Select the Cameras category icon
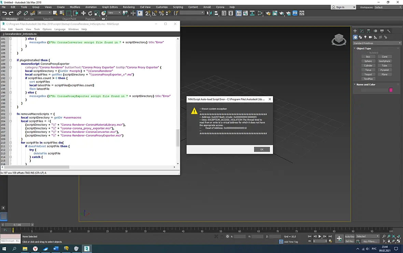 click(370, 37)
